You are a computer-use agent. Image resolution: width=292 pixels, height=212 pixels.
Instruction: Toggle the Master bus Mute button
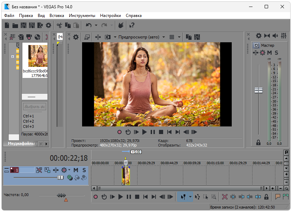pos(270,53)
